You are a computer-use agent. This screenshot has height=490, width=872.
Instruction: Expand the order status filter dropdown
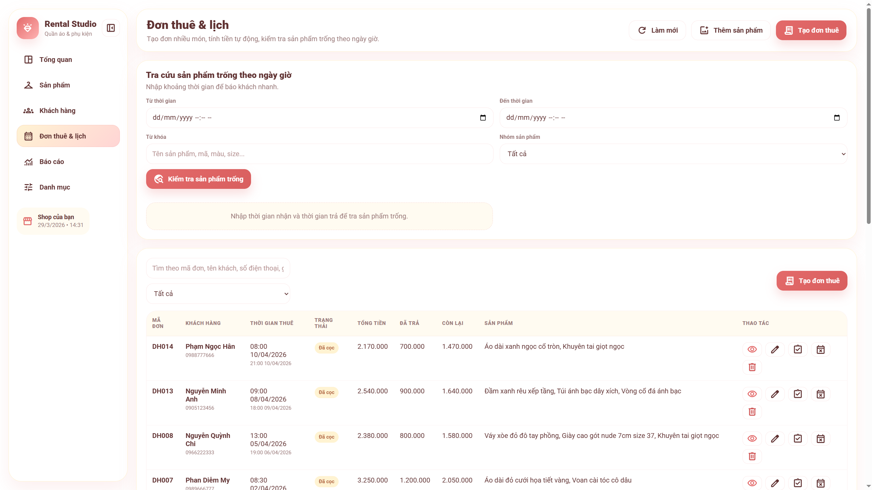218,294
